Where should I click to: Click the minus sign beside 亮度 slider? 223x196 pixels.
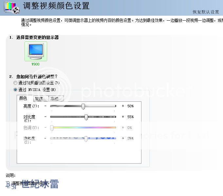click(45, 106)
